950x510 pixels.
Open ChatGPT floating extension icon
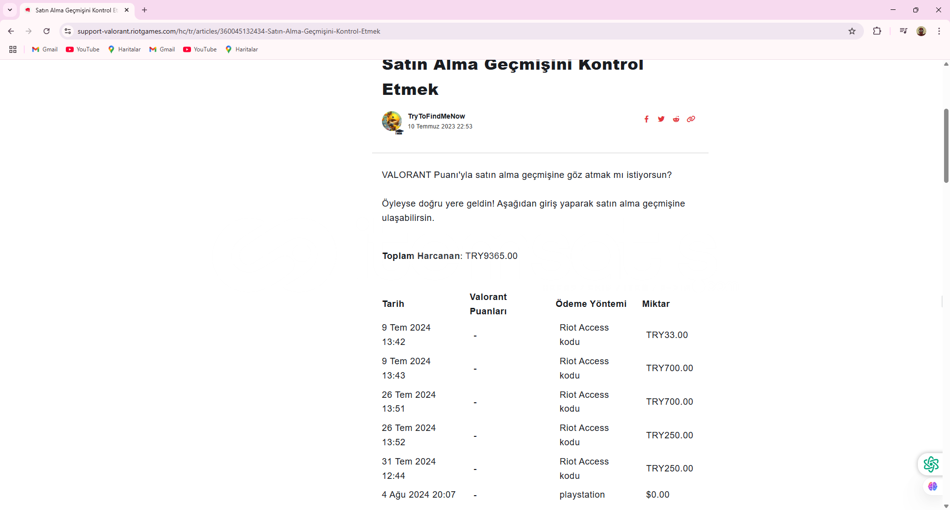coord(931,465)
